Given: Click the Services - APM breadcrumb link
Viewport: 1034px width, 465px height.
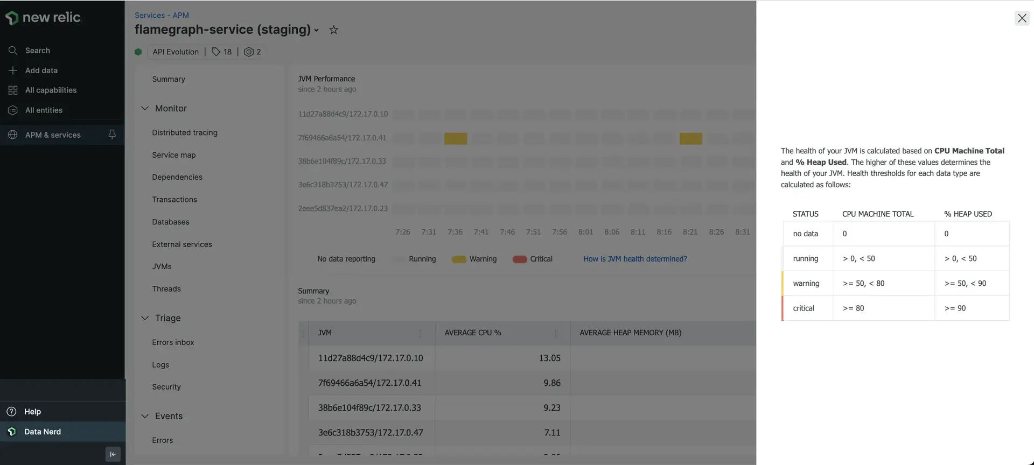Looking at the screenshot, I should tap(162, 16).
